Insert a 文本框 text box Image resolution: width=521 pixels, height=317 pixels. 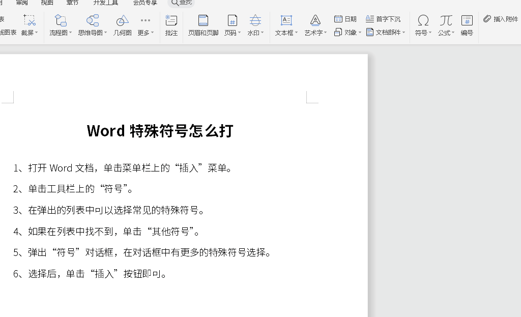286,20
